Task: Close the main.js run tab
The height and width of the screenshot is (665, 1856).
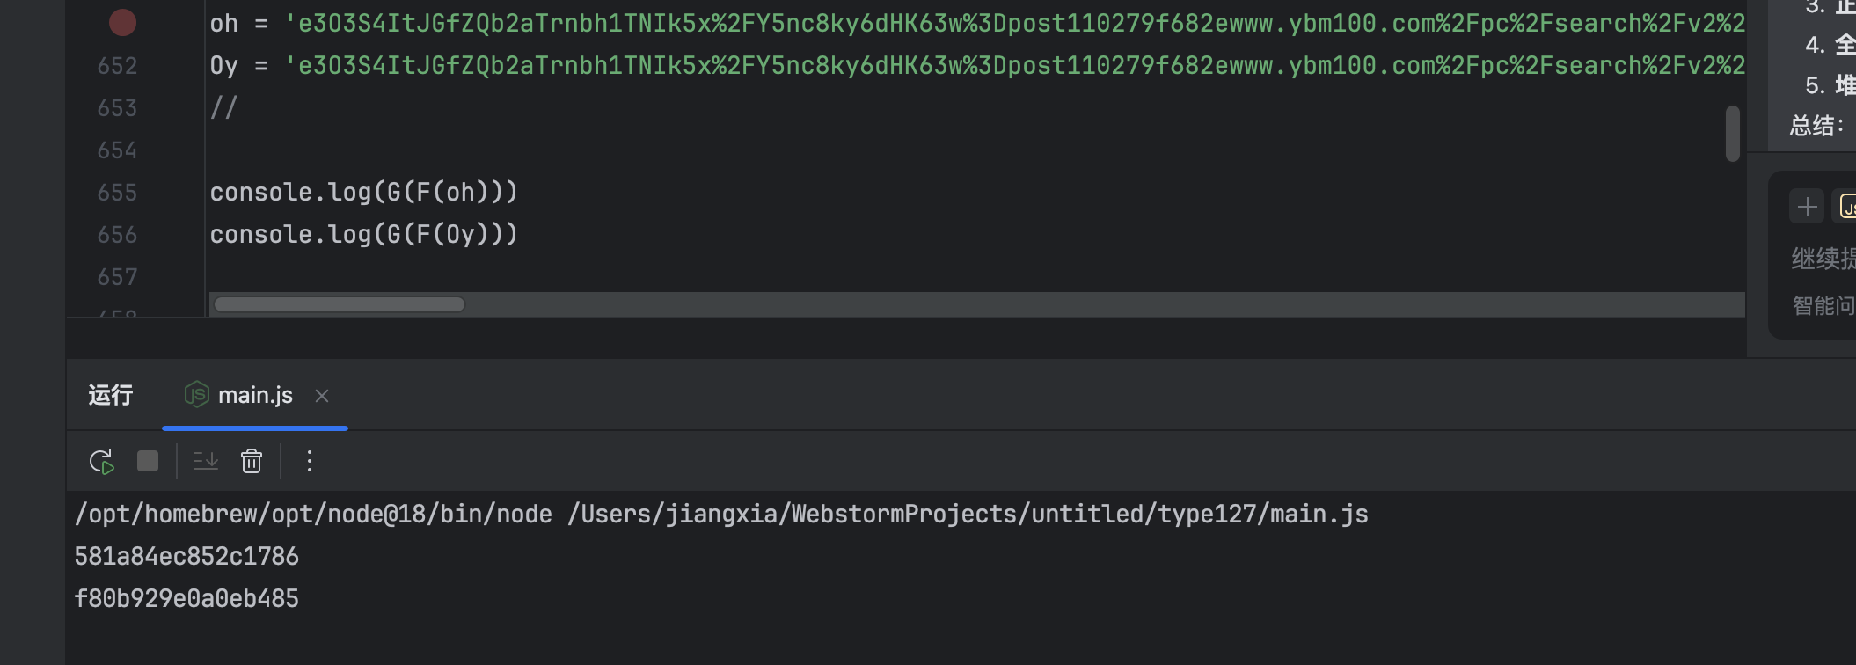Action: point(322,396)
